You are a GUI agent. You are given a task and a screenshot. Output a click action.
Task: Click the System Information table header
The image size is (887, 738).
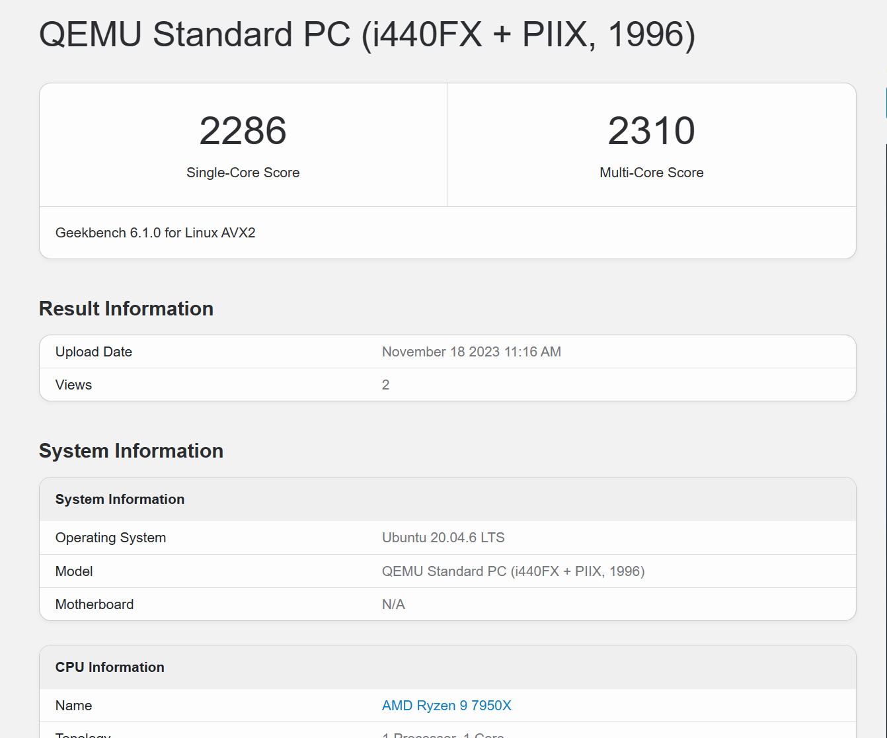(x=120, y=499)
